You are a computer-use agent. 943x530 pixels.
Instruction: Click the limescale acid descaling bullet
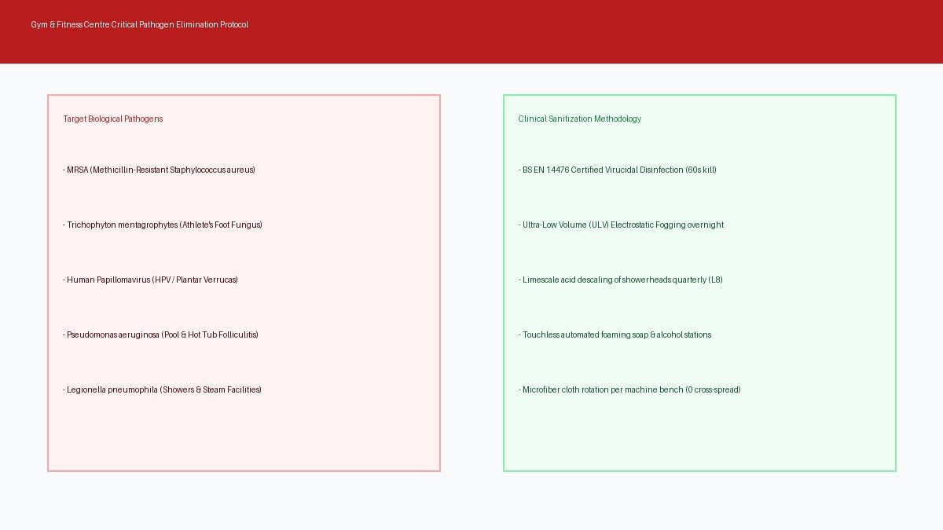621,280
